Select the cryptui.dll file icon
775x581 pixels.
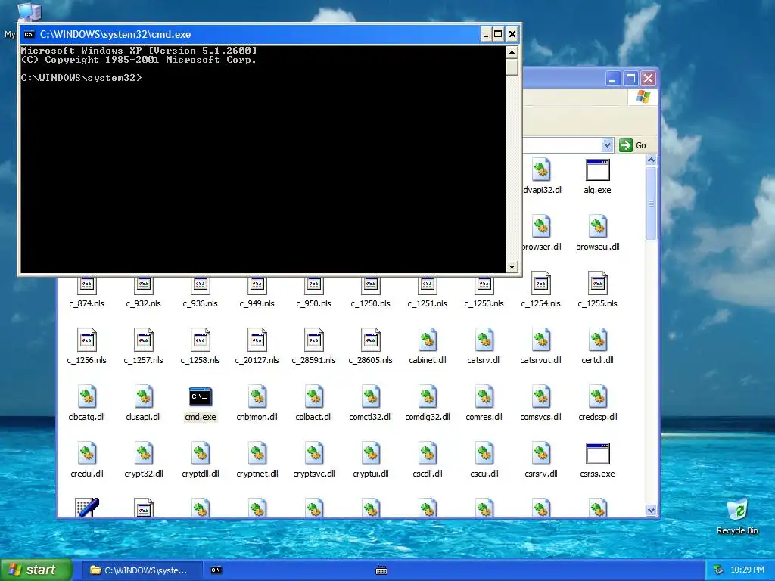(371, 454)
